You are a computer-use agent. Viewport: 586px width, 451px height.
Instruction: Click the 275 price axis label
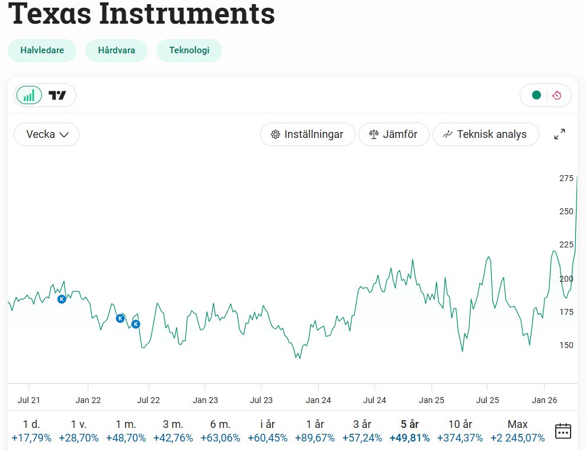pyautogui.click(x=566, y=179)
